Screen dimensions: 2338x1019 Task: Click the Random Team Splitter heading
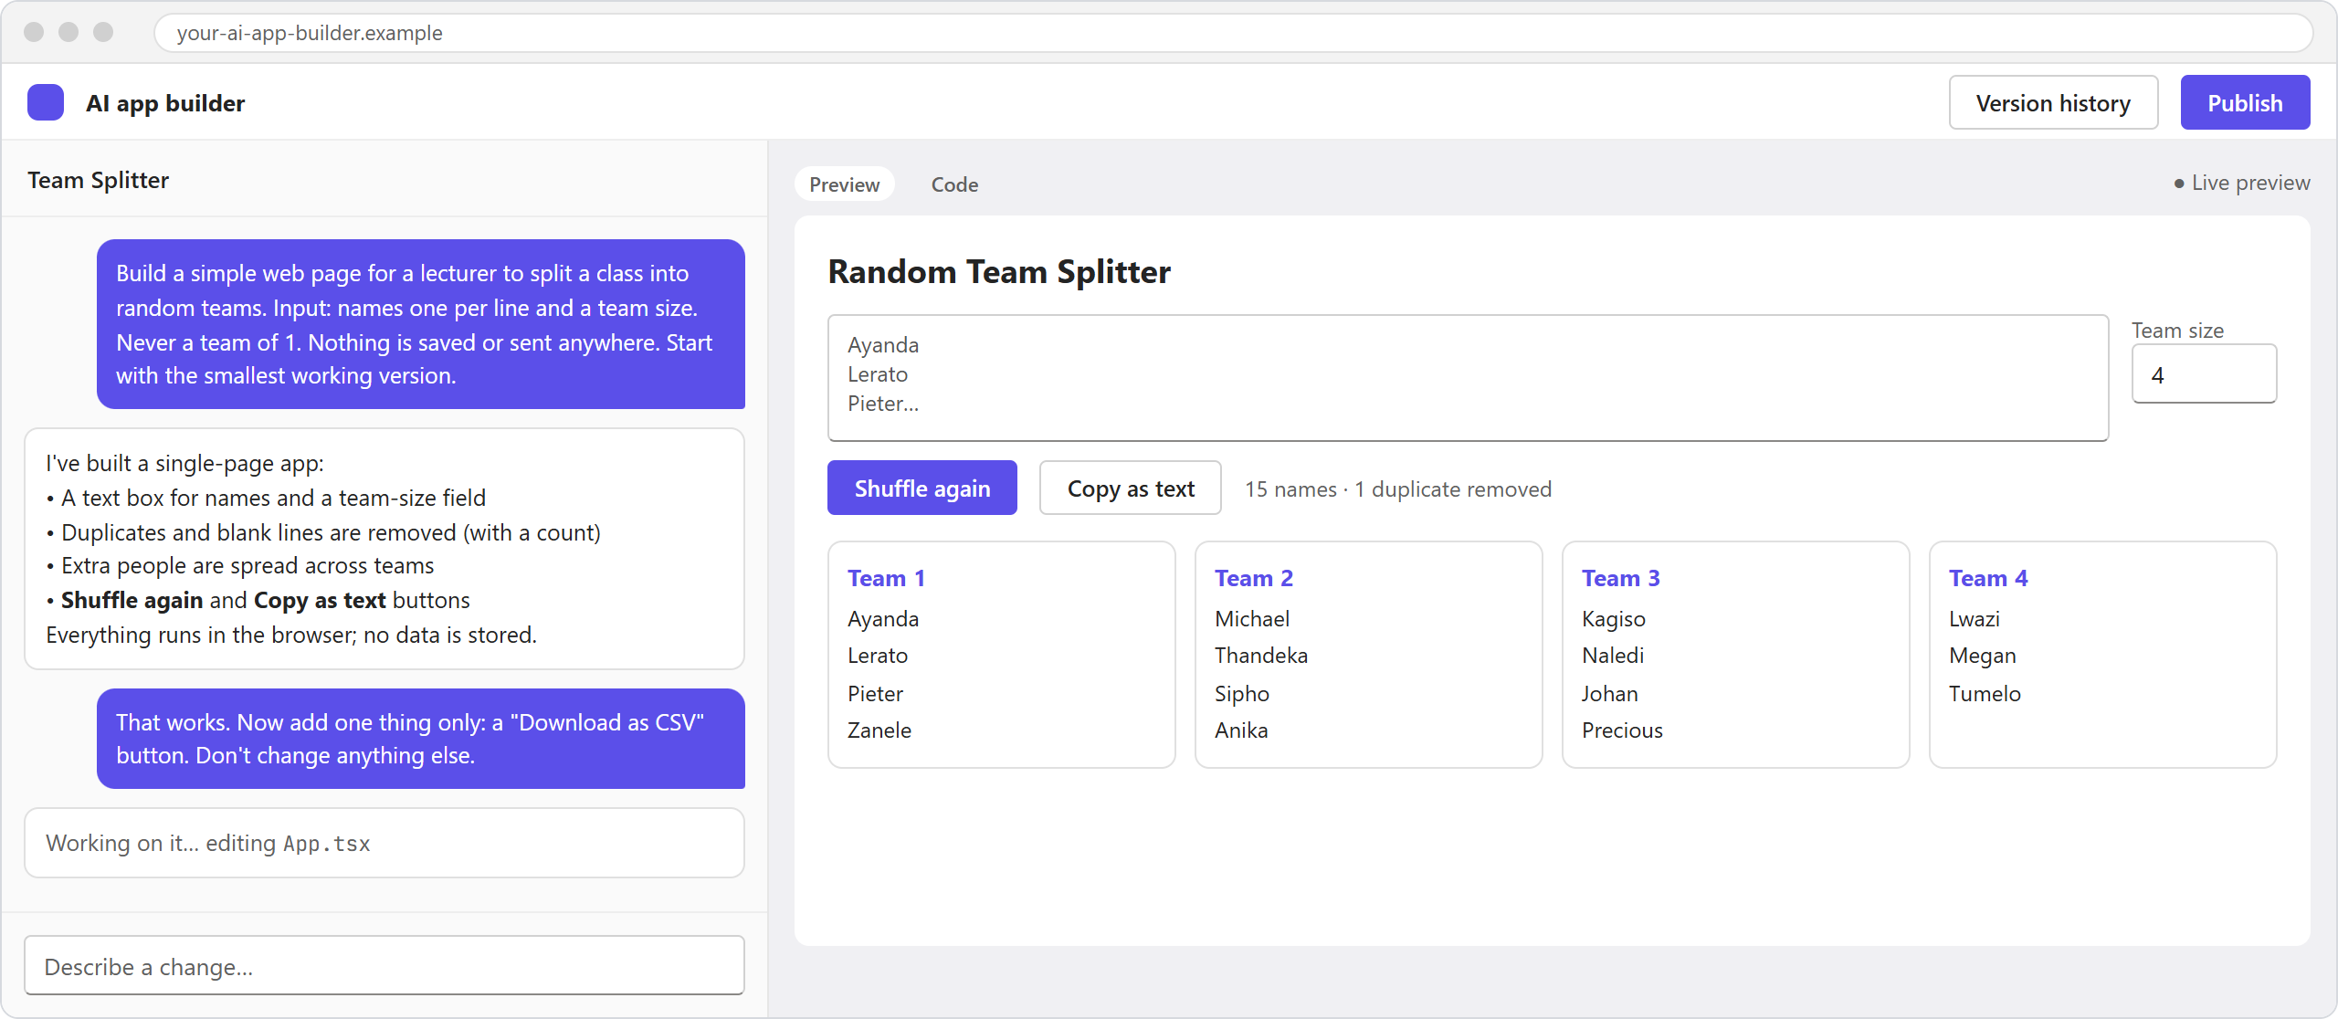999,271
